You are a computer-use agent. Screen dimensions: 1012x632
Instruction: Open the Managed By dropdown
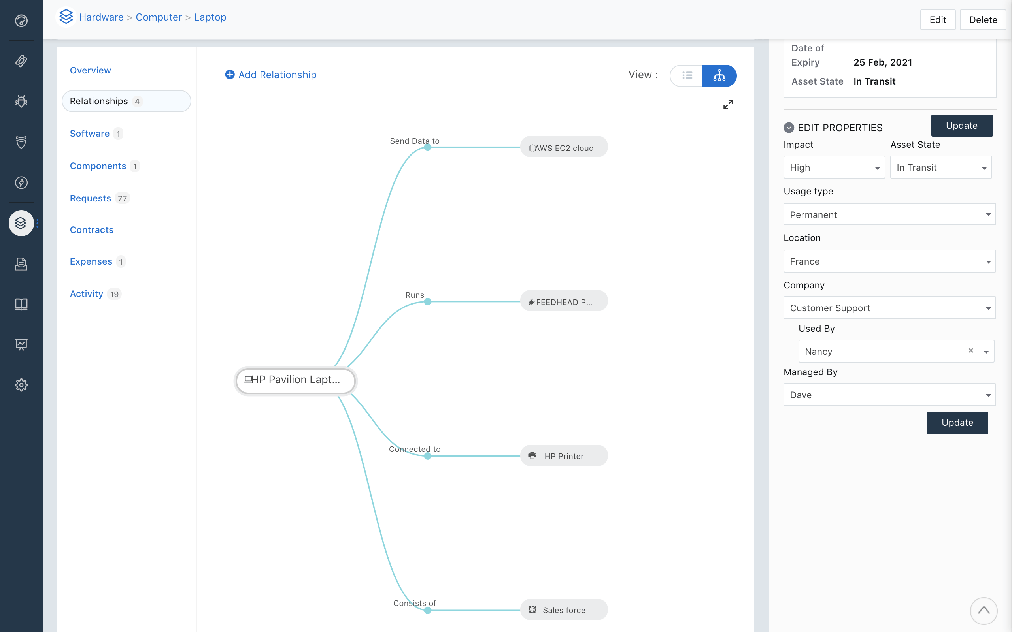click(x=889, y=395)
